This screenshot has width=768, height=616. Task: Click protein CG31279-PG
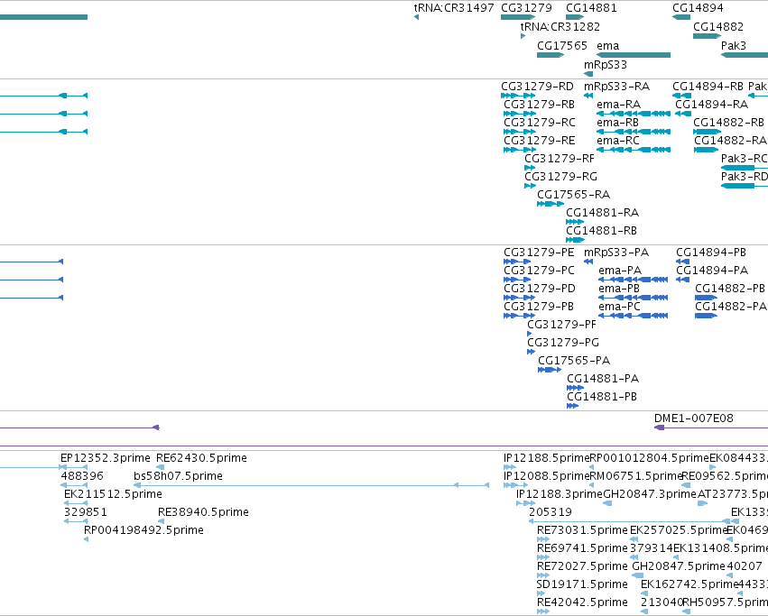point(563,344)
